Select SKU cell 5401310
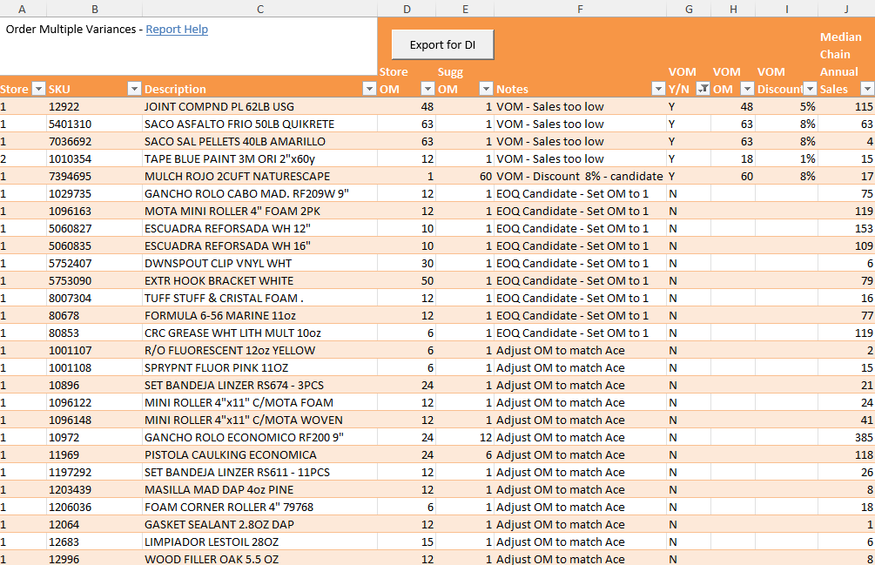The width and height of the screenshot is (875, 565). 94,124
